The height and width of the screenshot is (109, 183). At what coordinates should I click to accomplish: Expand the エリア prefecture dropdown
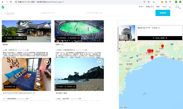coord(10,13)
